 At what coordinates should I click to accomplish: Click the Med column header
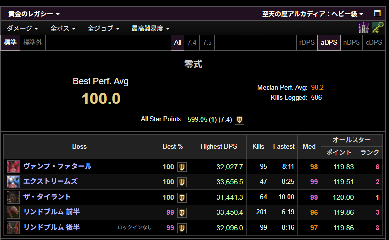point(309,147)
